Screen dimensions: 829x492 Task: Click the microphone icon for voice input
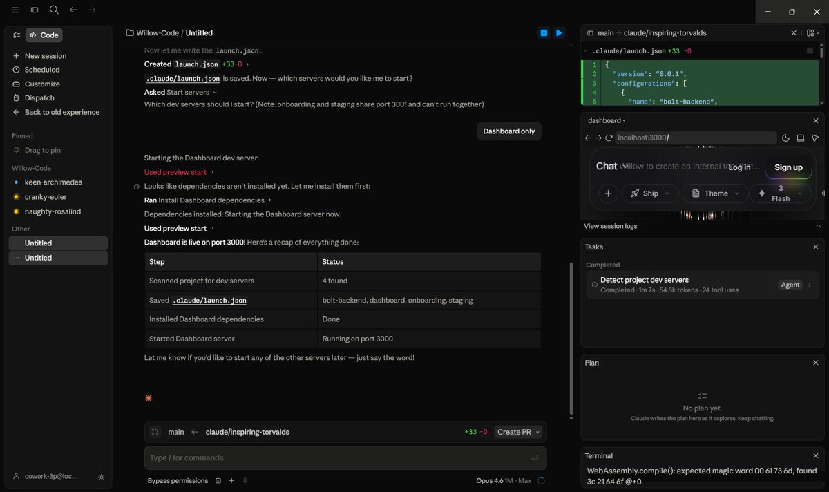(x=245, y=480)
